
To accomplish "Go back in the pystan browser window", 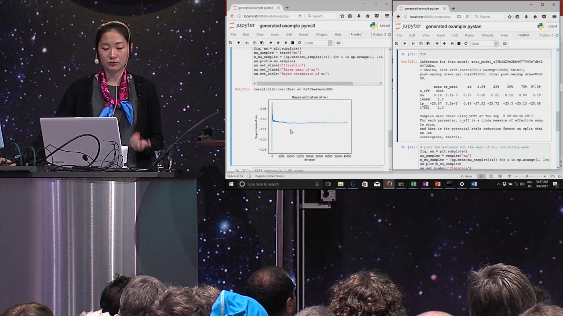I will 398,17.
